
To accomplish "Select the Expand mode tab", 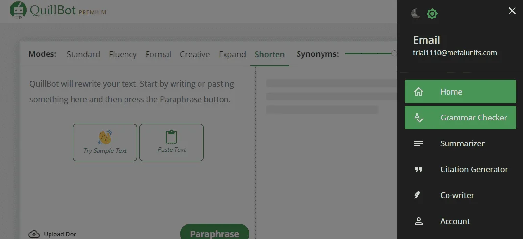I will tap(232, 54).
